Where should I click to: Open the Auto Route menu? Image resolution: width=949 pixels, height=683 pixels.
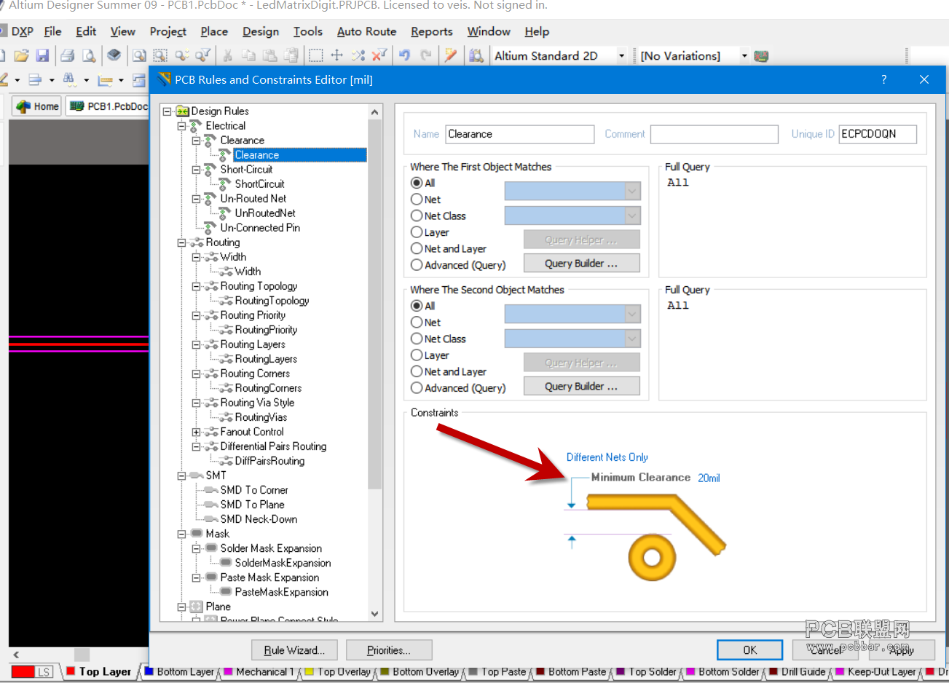click(x=366, y=31)
